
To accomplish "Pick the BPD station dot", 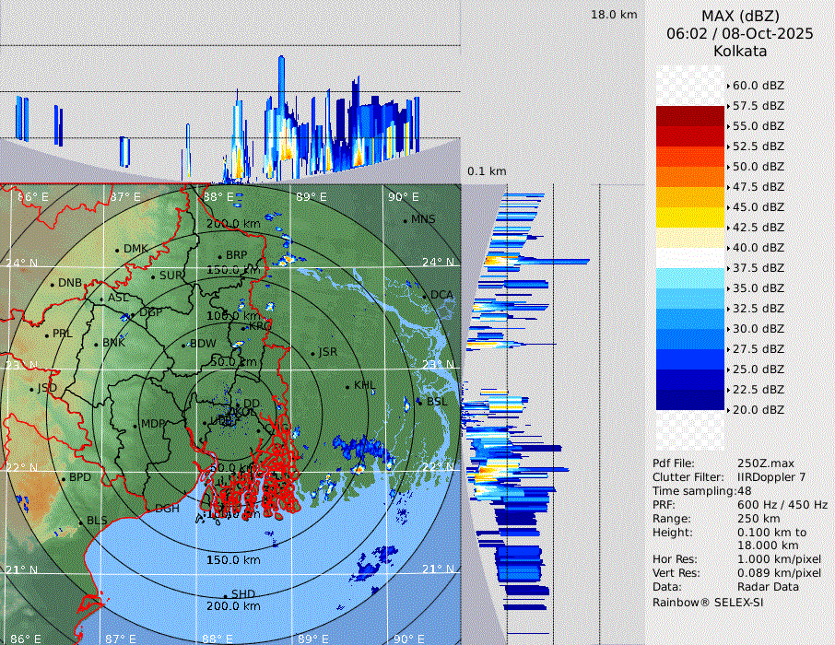I will coord(64,478).
